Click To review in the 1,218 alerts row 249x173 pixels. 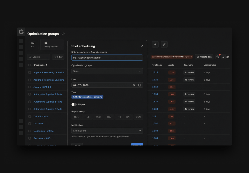click(189, 80)
